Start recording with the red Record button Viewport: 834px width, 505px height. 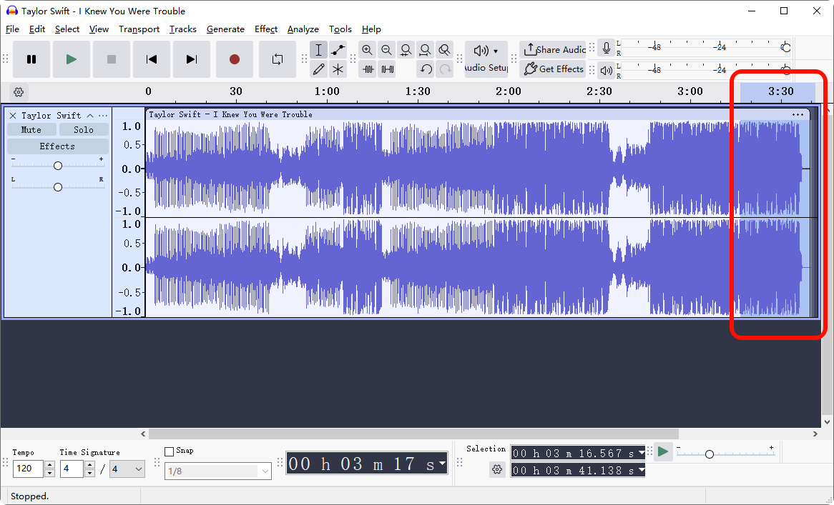coord(235,59)
